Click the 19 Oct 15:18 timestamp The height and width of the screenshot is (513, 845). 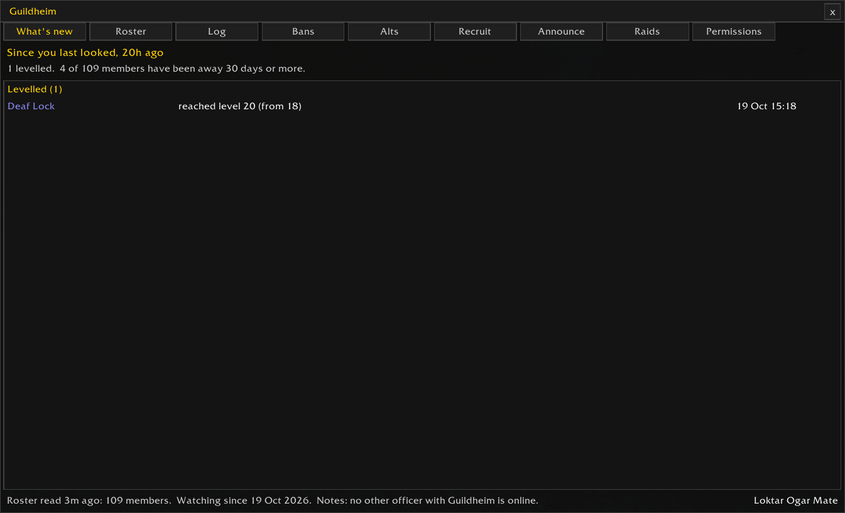[767, 106]
